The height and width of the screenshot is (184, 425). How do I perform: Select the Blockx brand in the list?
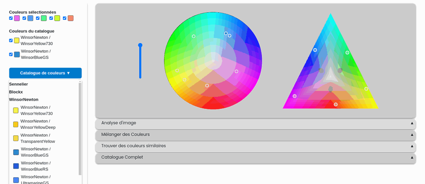tap(17, 92)
